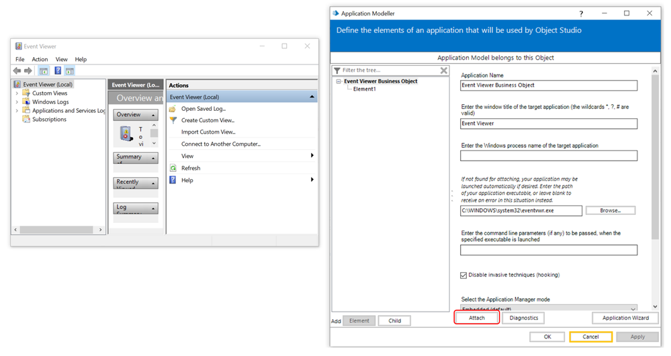
Task: Collapse the Event Viewer Business Object node
Action: pos(339,81)
